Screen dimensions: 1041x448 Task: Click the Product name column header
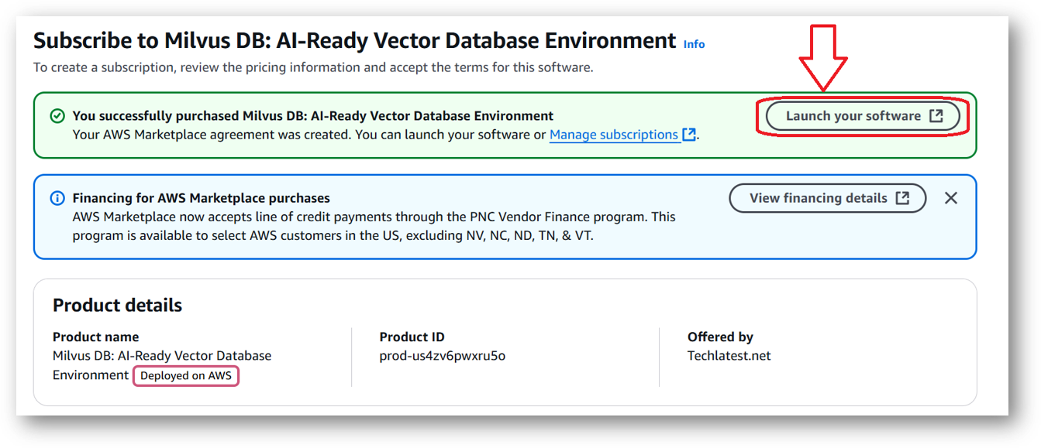click(x=96, y=337)
